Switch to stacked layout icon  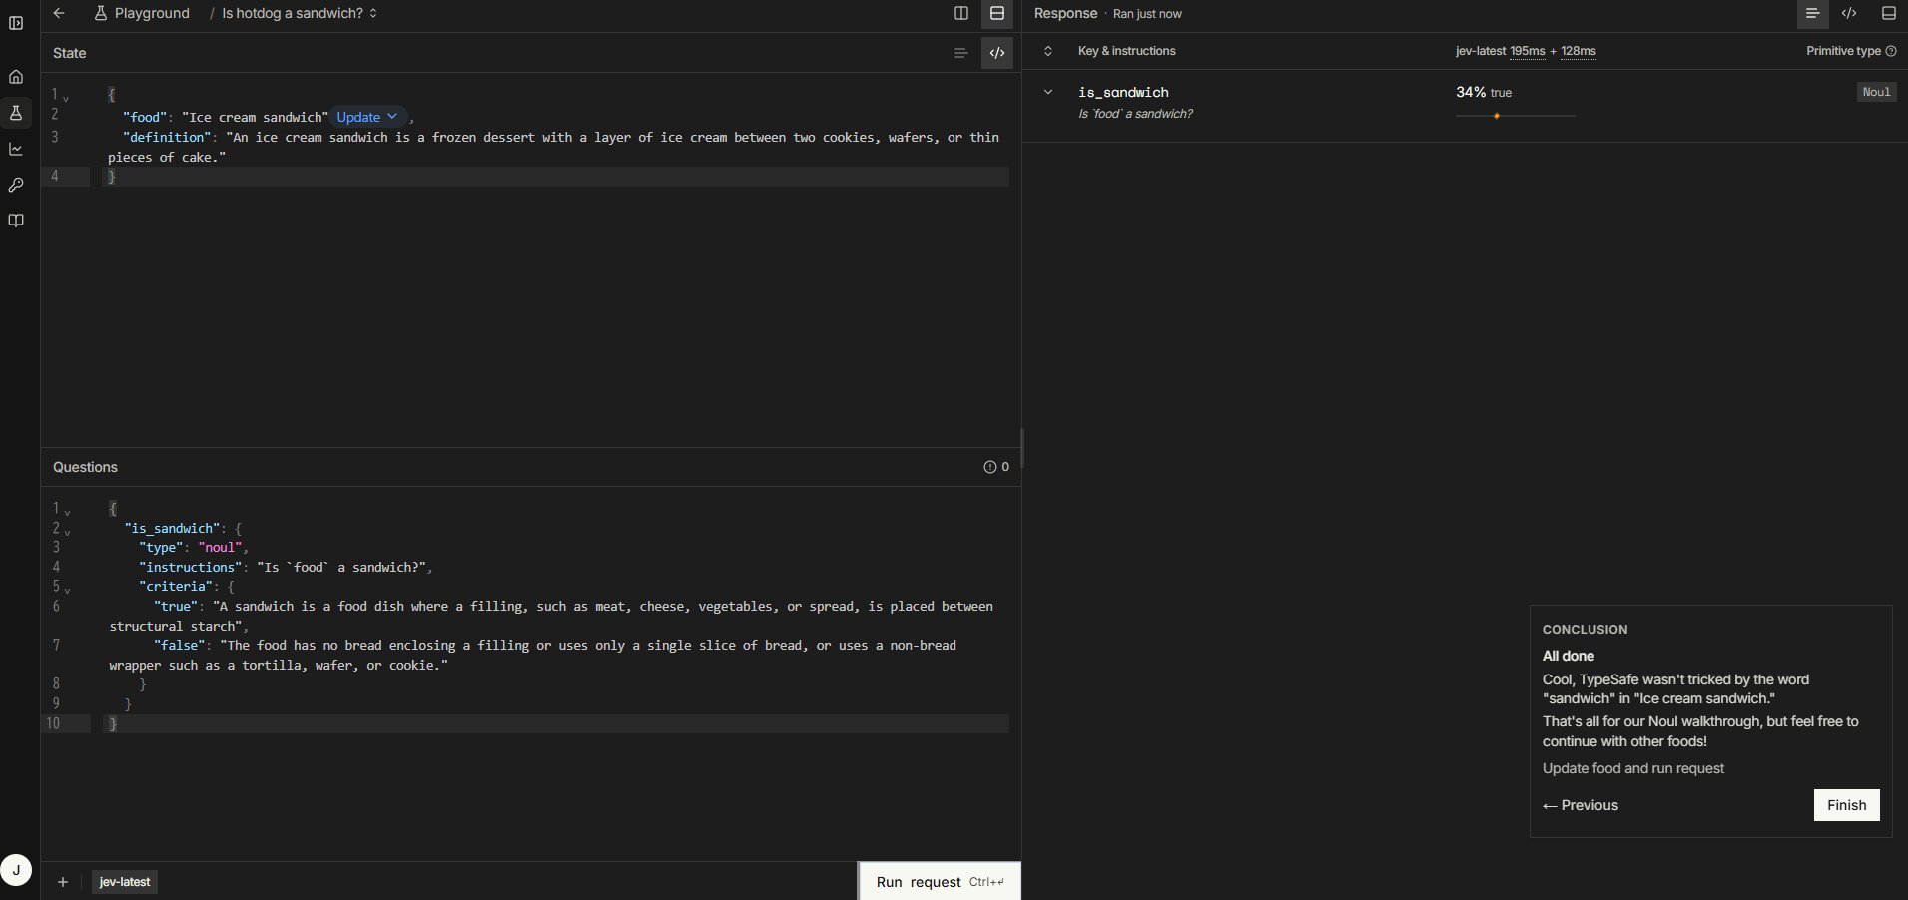tap(997, 13)
